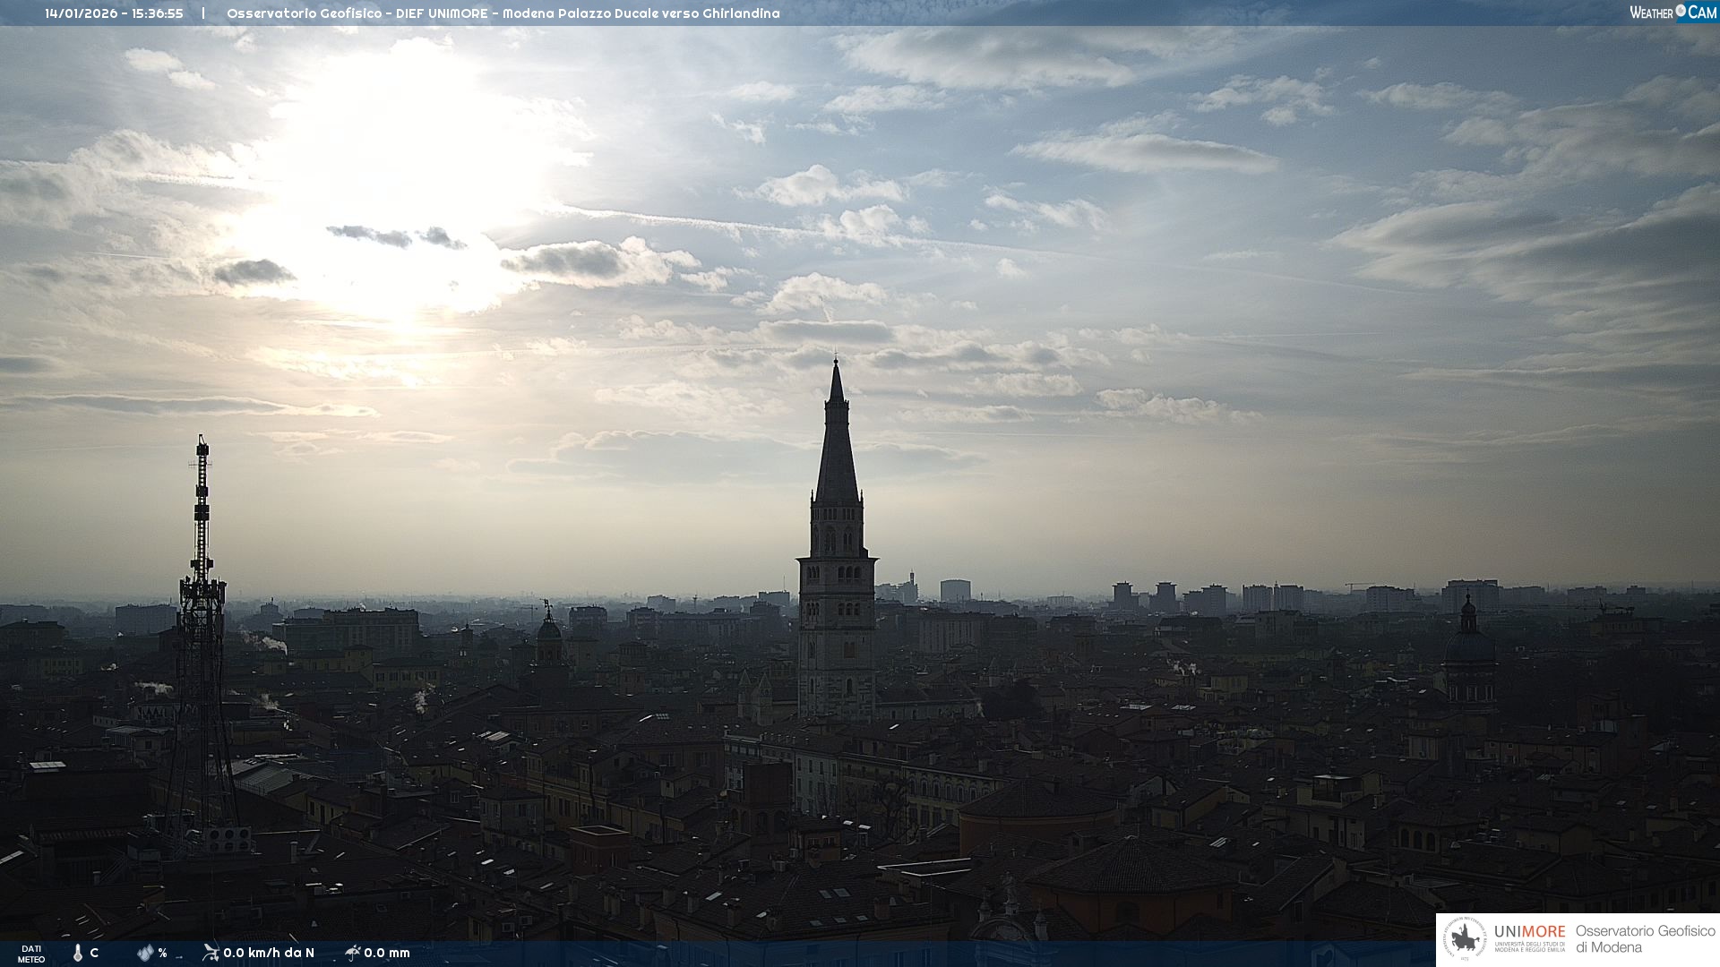This screenshot has width=1720, height=967.
Task: Click the umbrella rainfall icon
Action: (353, 953)
